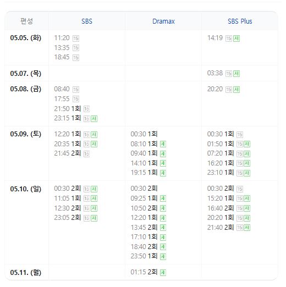This screenshot has width=286, height=287.
Task: Click the 15 rating icon beside SBS 08:40
Action: [x=76, y=90]
